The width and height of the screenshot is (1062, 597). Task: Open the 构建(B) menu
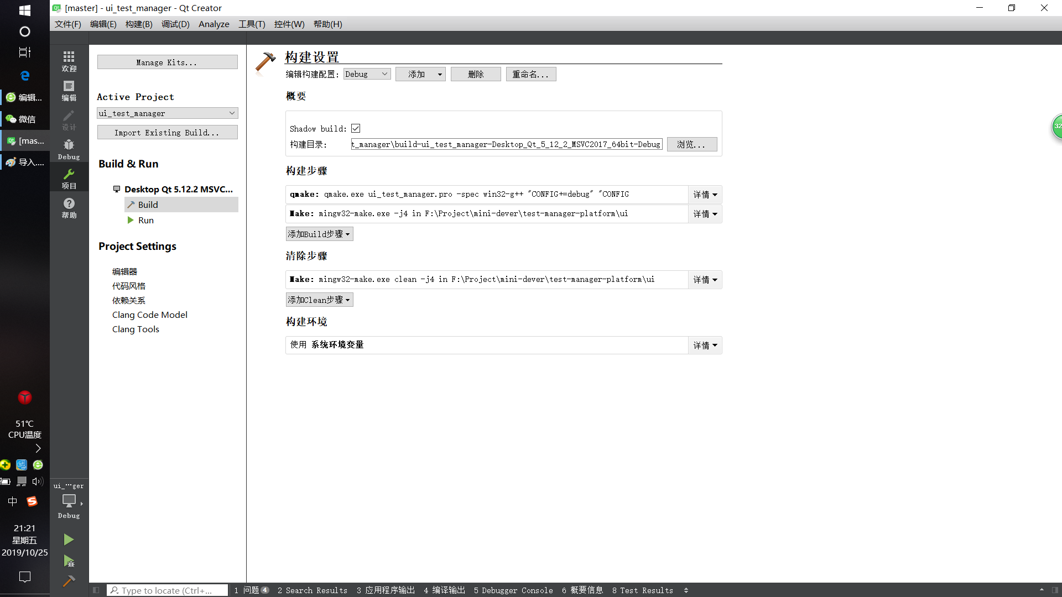click(138, 24)
